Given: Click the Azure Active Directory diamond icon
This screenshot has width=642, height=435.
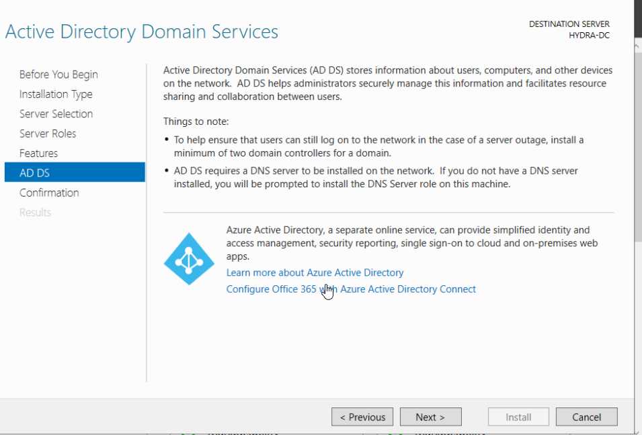Looking at the screenshot, I should pos(189,258).
